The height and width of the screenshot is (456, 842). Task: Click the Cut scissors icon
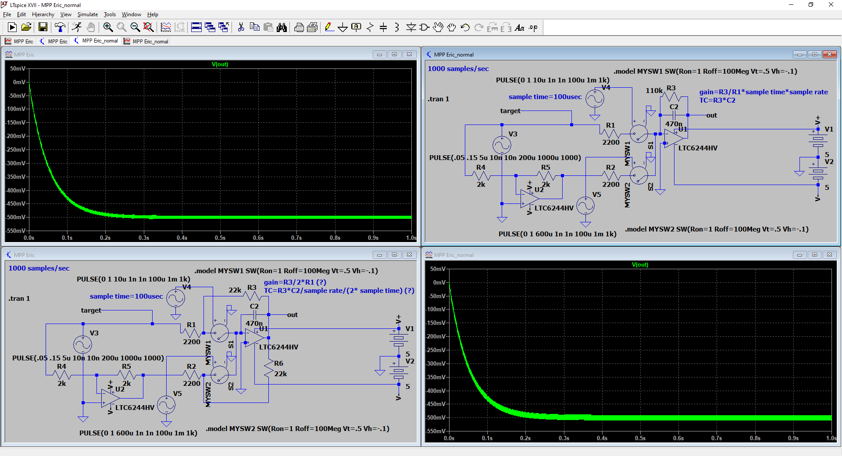(241, 28)
